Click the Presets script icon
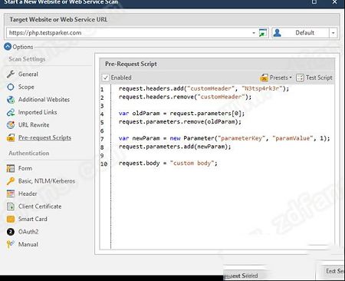This screenshot has height=281, width=345. (x=264, y=78)
